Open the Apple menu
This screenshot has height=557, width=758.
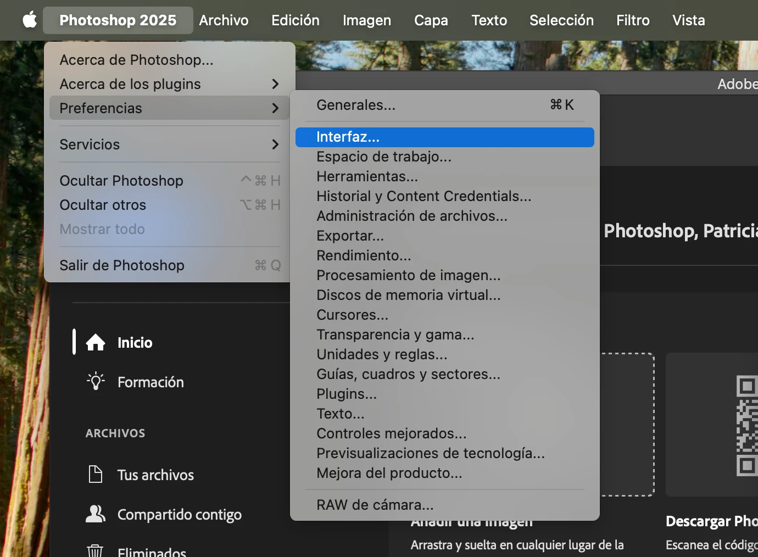30,20
